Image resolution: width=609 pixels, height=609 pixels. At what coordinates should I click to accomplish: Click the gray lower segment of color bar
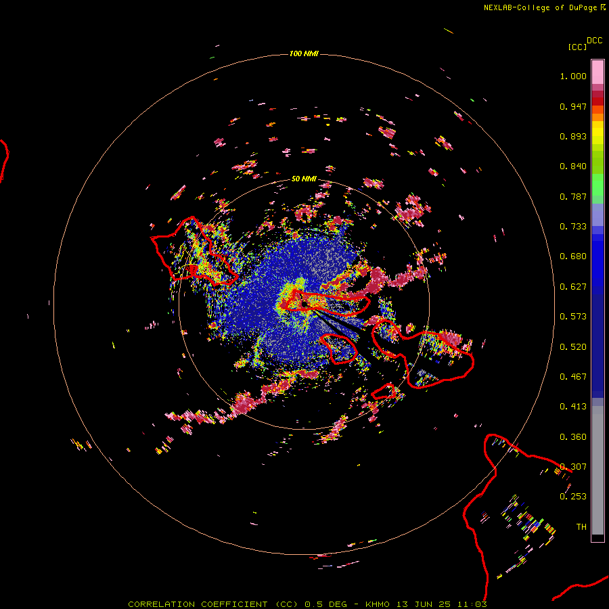pyautogui.click(x=597, y=470)
